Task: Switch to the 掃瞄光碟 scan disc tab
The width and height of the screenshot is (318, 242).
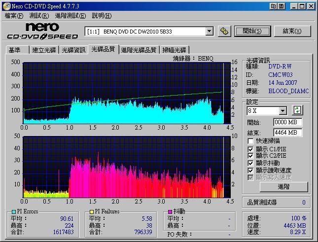Action: coord(174,50)
